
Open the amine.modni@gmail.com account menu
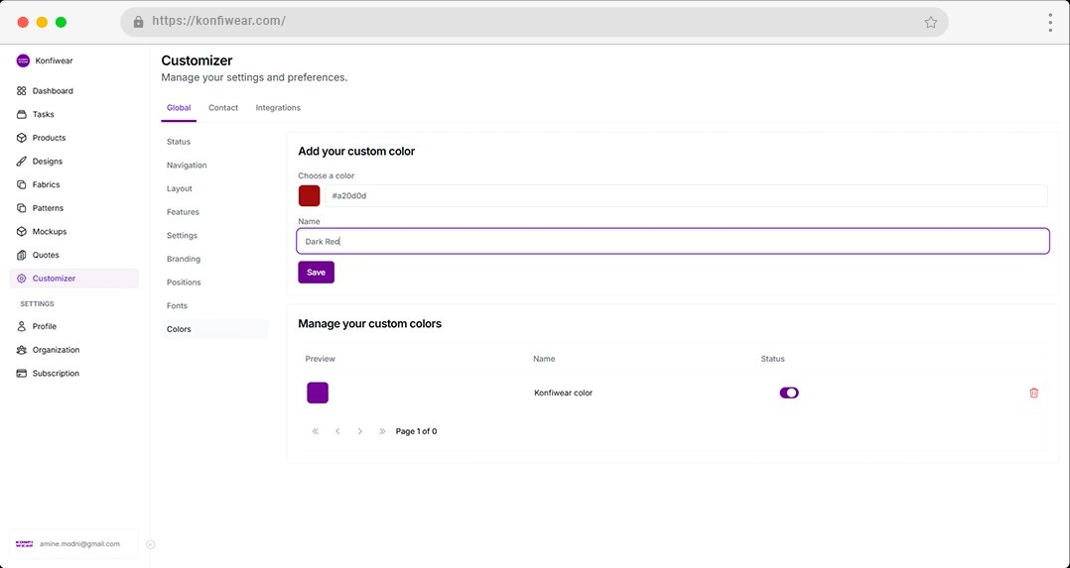point(73,544)
